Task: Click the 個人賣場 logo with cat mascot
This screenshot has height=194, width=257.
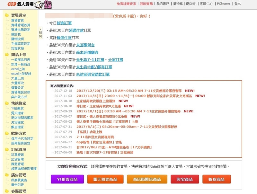Action: tap(30, 4)
